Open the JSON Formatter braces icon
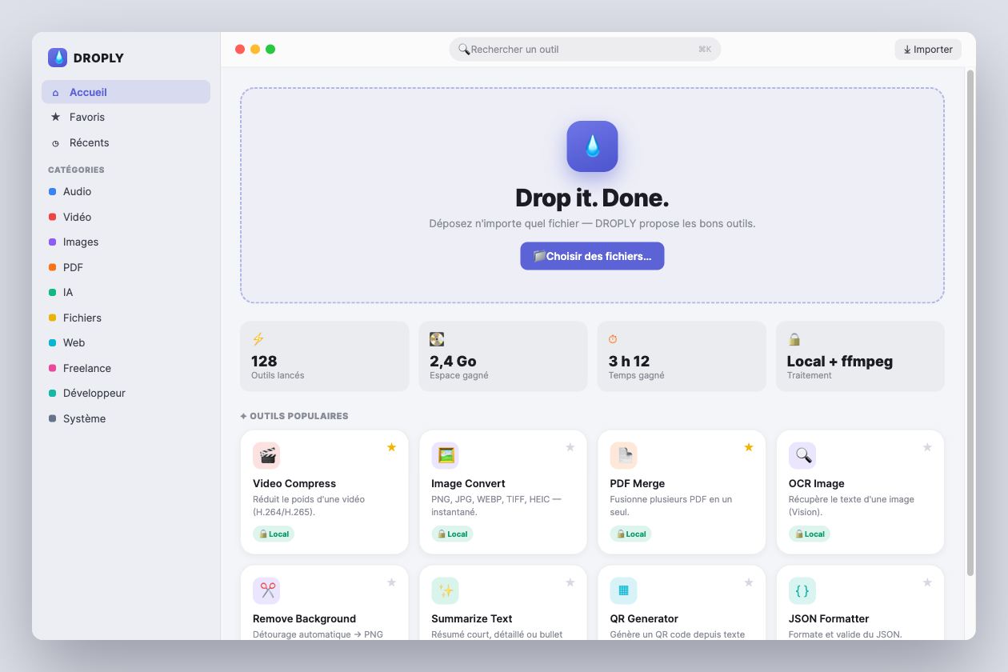Screen dimensions: 1008x672 click(802, 591)
